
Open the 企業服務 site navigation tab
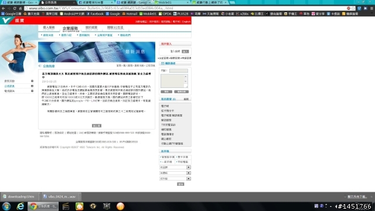click(x=70, y=29)
